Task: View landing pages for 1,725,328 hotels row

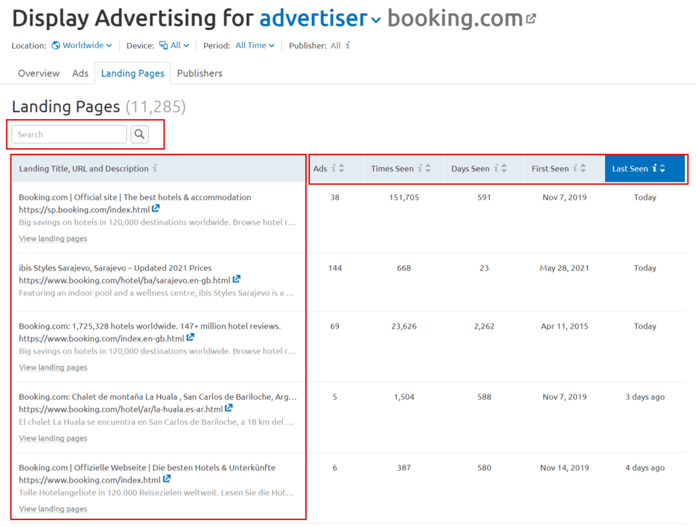Action: 53,367
